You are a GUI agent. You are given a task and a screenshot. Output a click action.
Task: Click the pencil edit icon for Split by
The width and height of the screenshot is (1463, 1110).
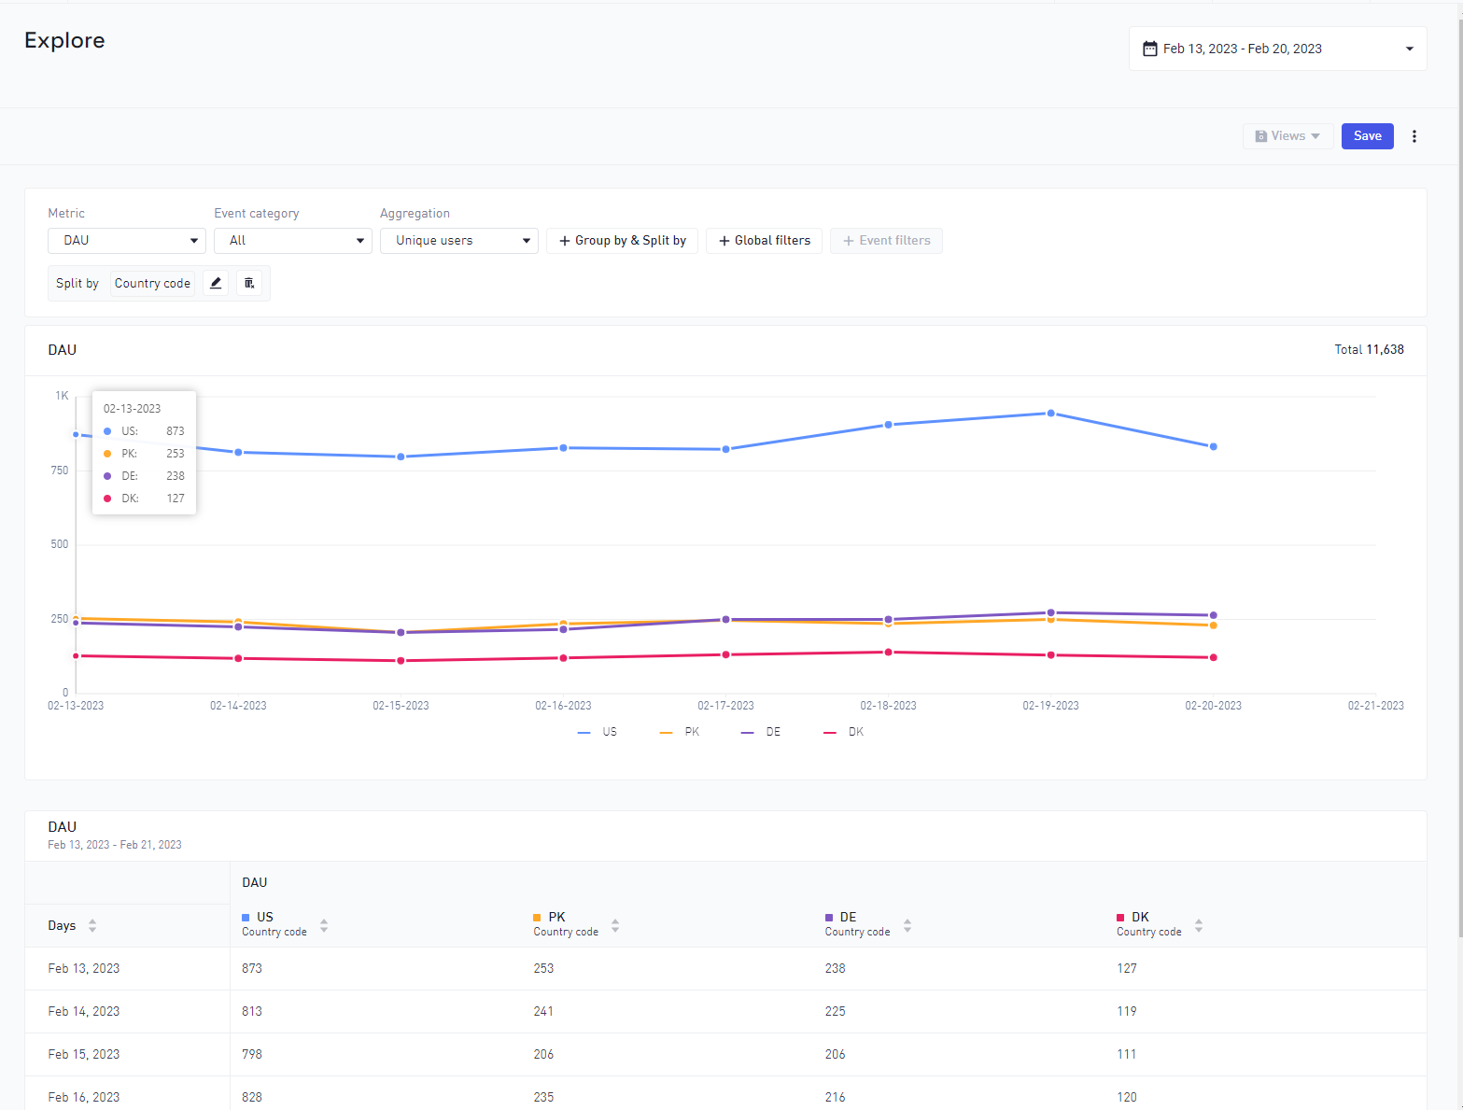216,283
